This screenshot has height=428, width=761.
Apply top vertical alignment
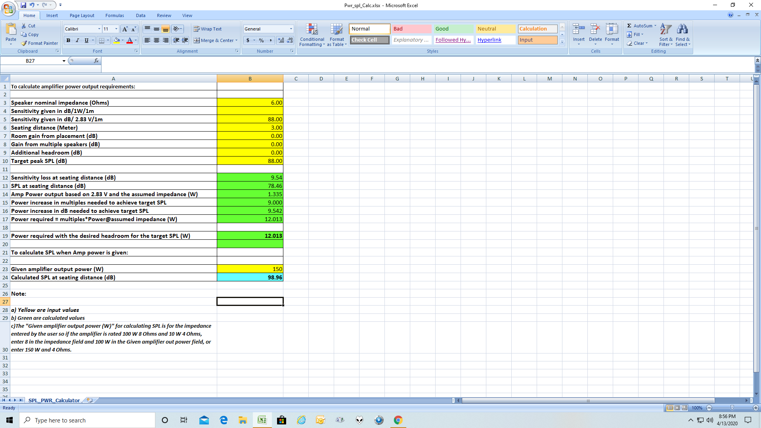pyautogui.click(x=147, y=29)
